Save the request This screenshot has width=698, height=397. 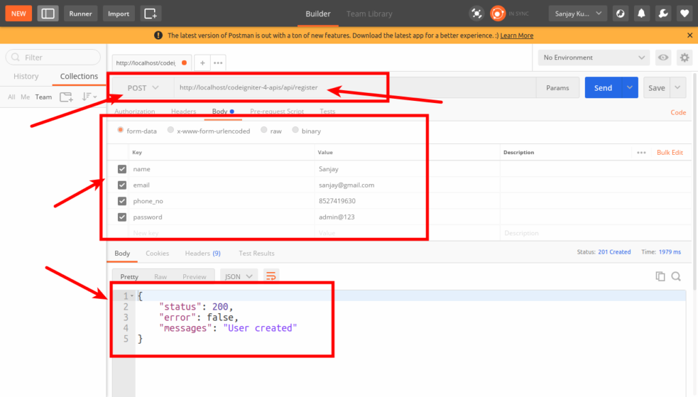click(x=656, y=88)
